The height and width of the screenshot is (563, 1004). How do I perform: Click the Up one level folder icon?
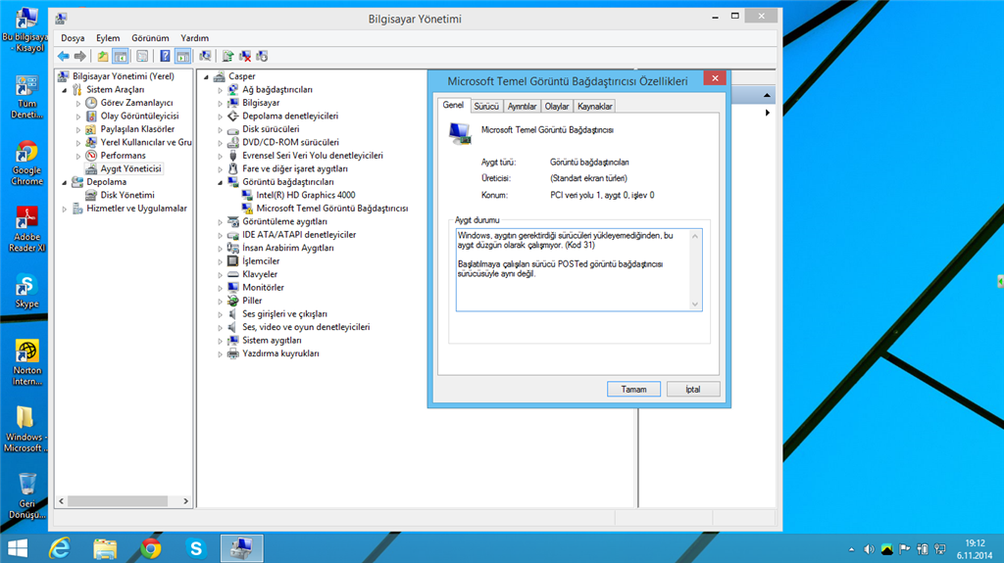(x=102, y=57)
